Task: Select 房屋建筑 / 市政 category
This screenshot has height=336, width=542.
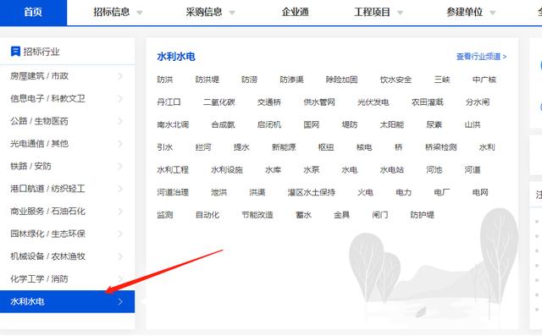Action: (39, 76)
